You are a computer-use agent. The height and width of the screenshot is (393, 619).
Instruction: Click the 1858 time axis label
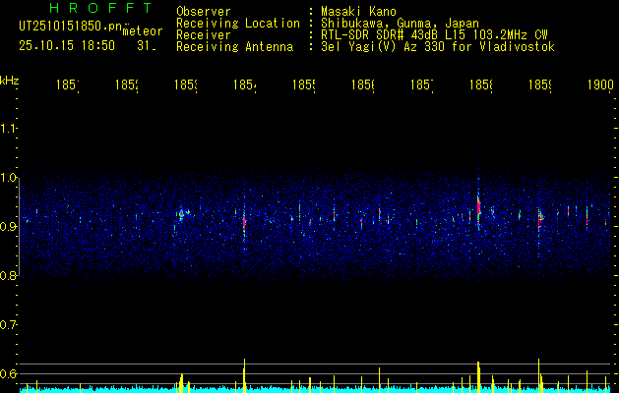click(481, 84)
